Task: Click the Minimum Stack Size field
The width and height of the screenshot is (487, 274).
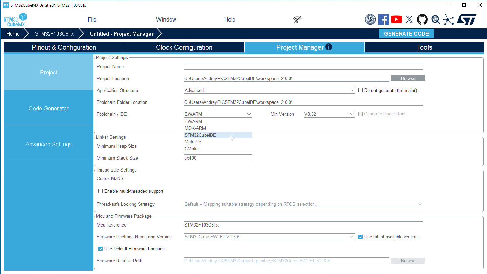Action: click(x=218, y=158)
